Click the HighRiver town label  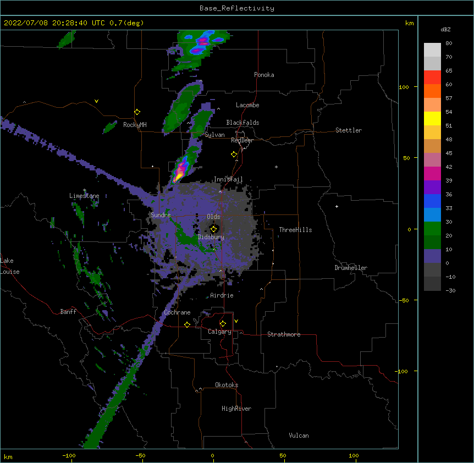click(236, 409)
